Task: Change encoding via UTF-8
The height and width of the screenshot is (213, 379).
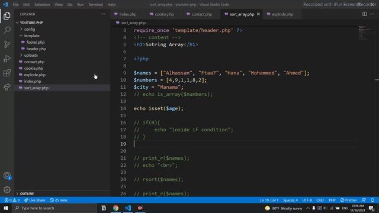Action: click(x=307, y=200)
